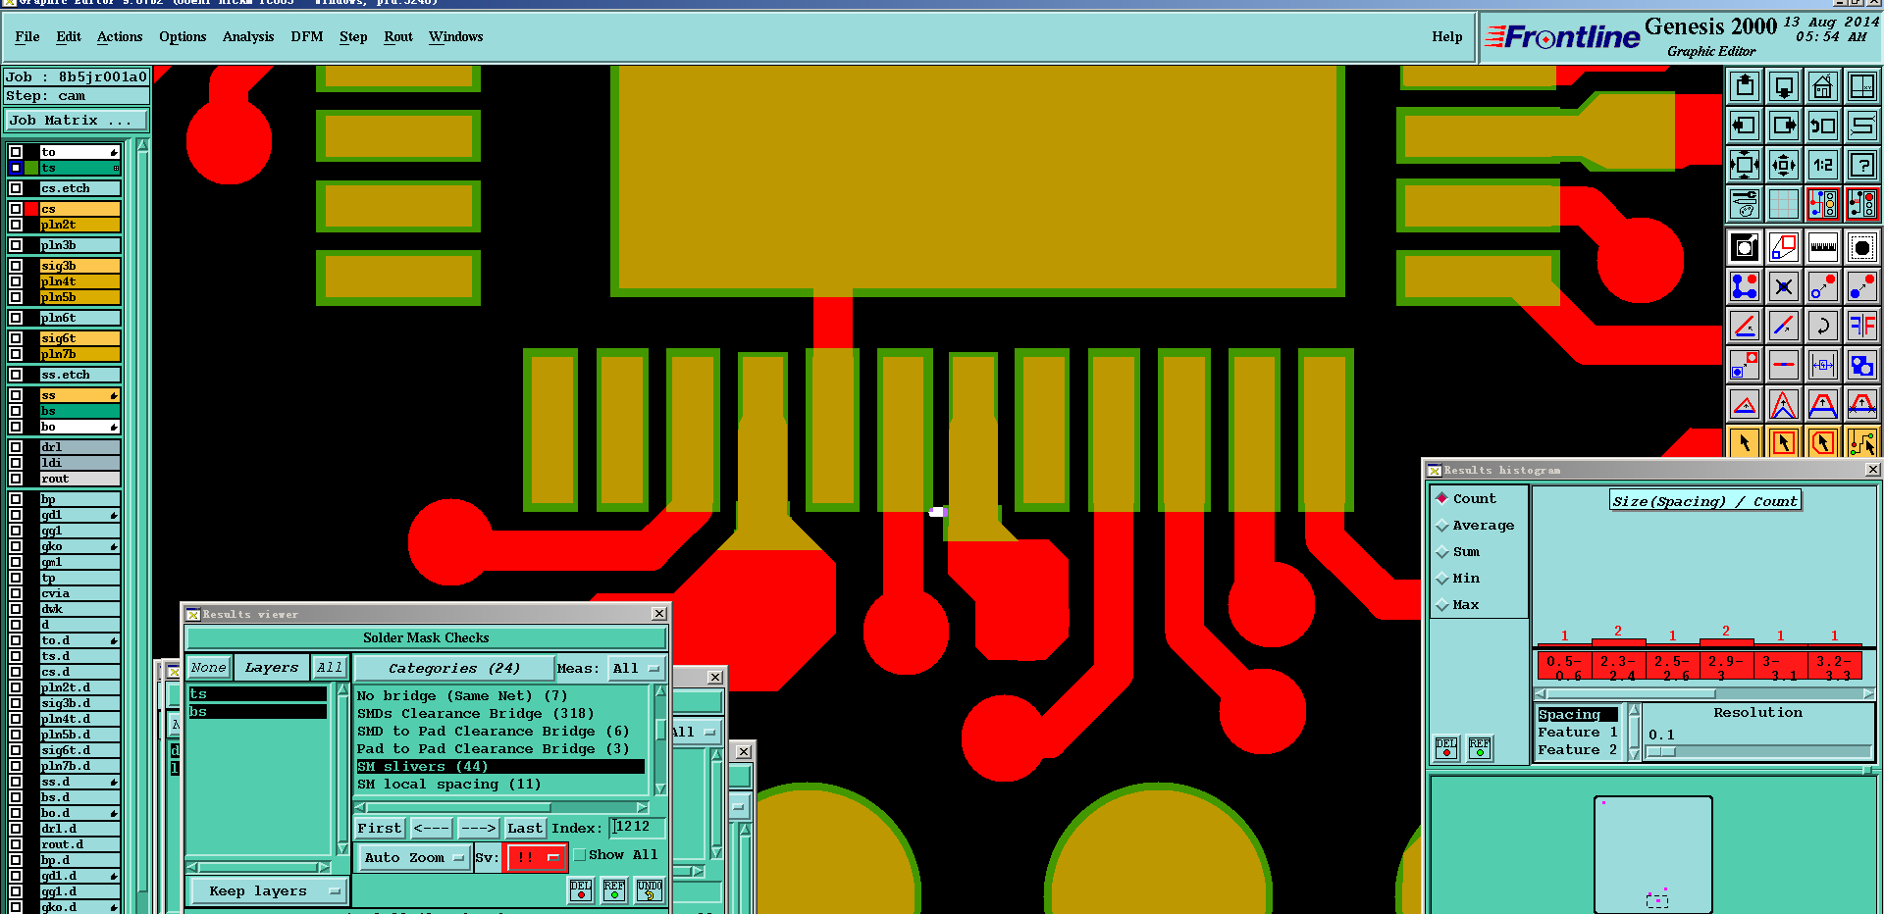Click the pan up arrow icon

pyautogui.click(x=1745, y=86)
